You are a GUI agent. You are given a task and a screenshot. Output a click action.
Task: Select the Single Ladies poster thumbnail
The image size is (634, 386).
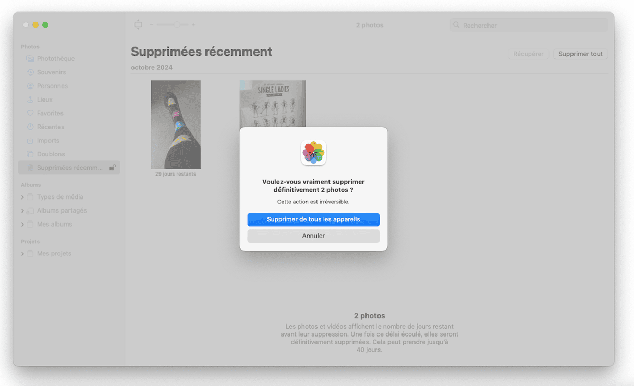[x=273, y=104]
